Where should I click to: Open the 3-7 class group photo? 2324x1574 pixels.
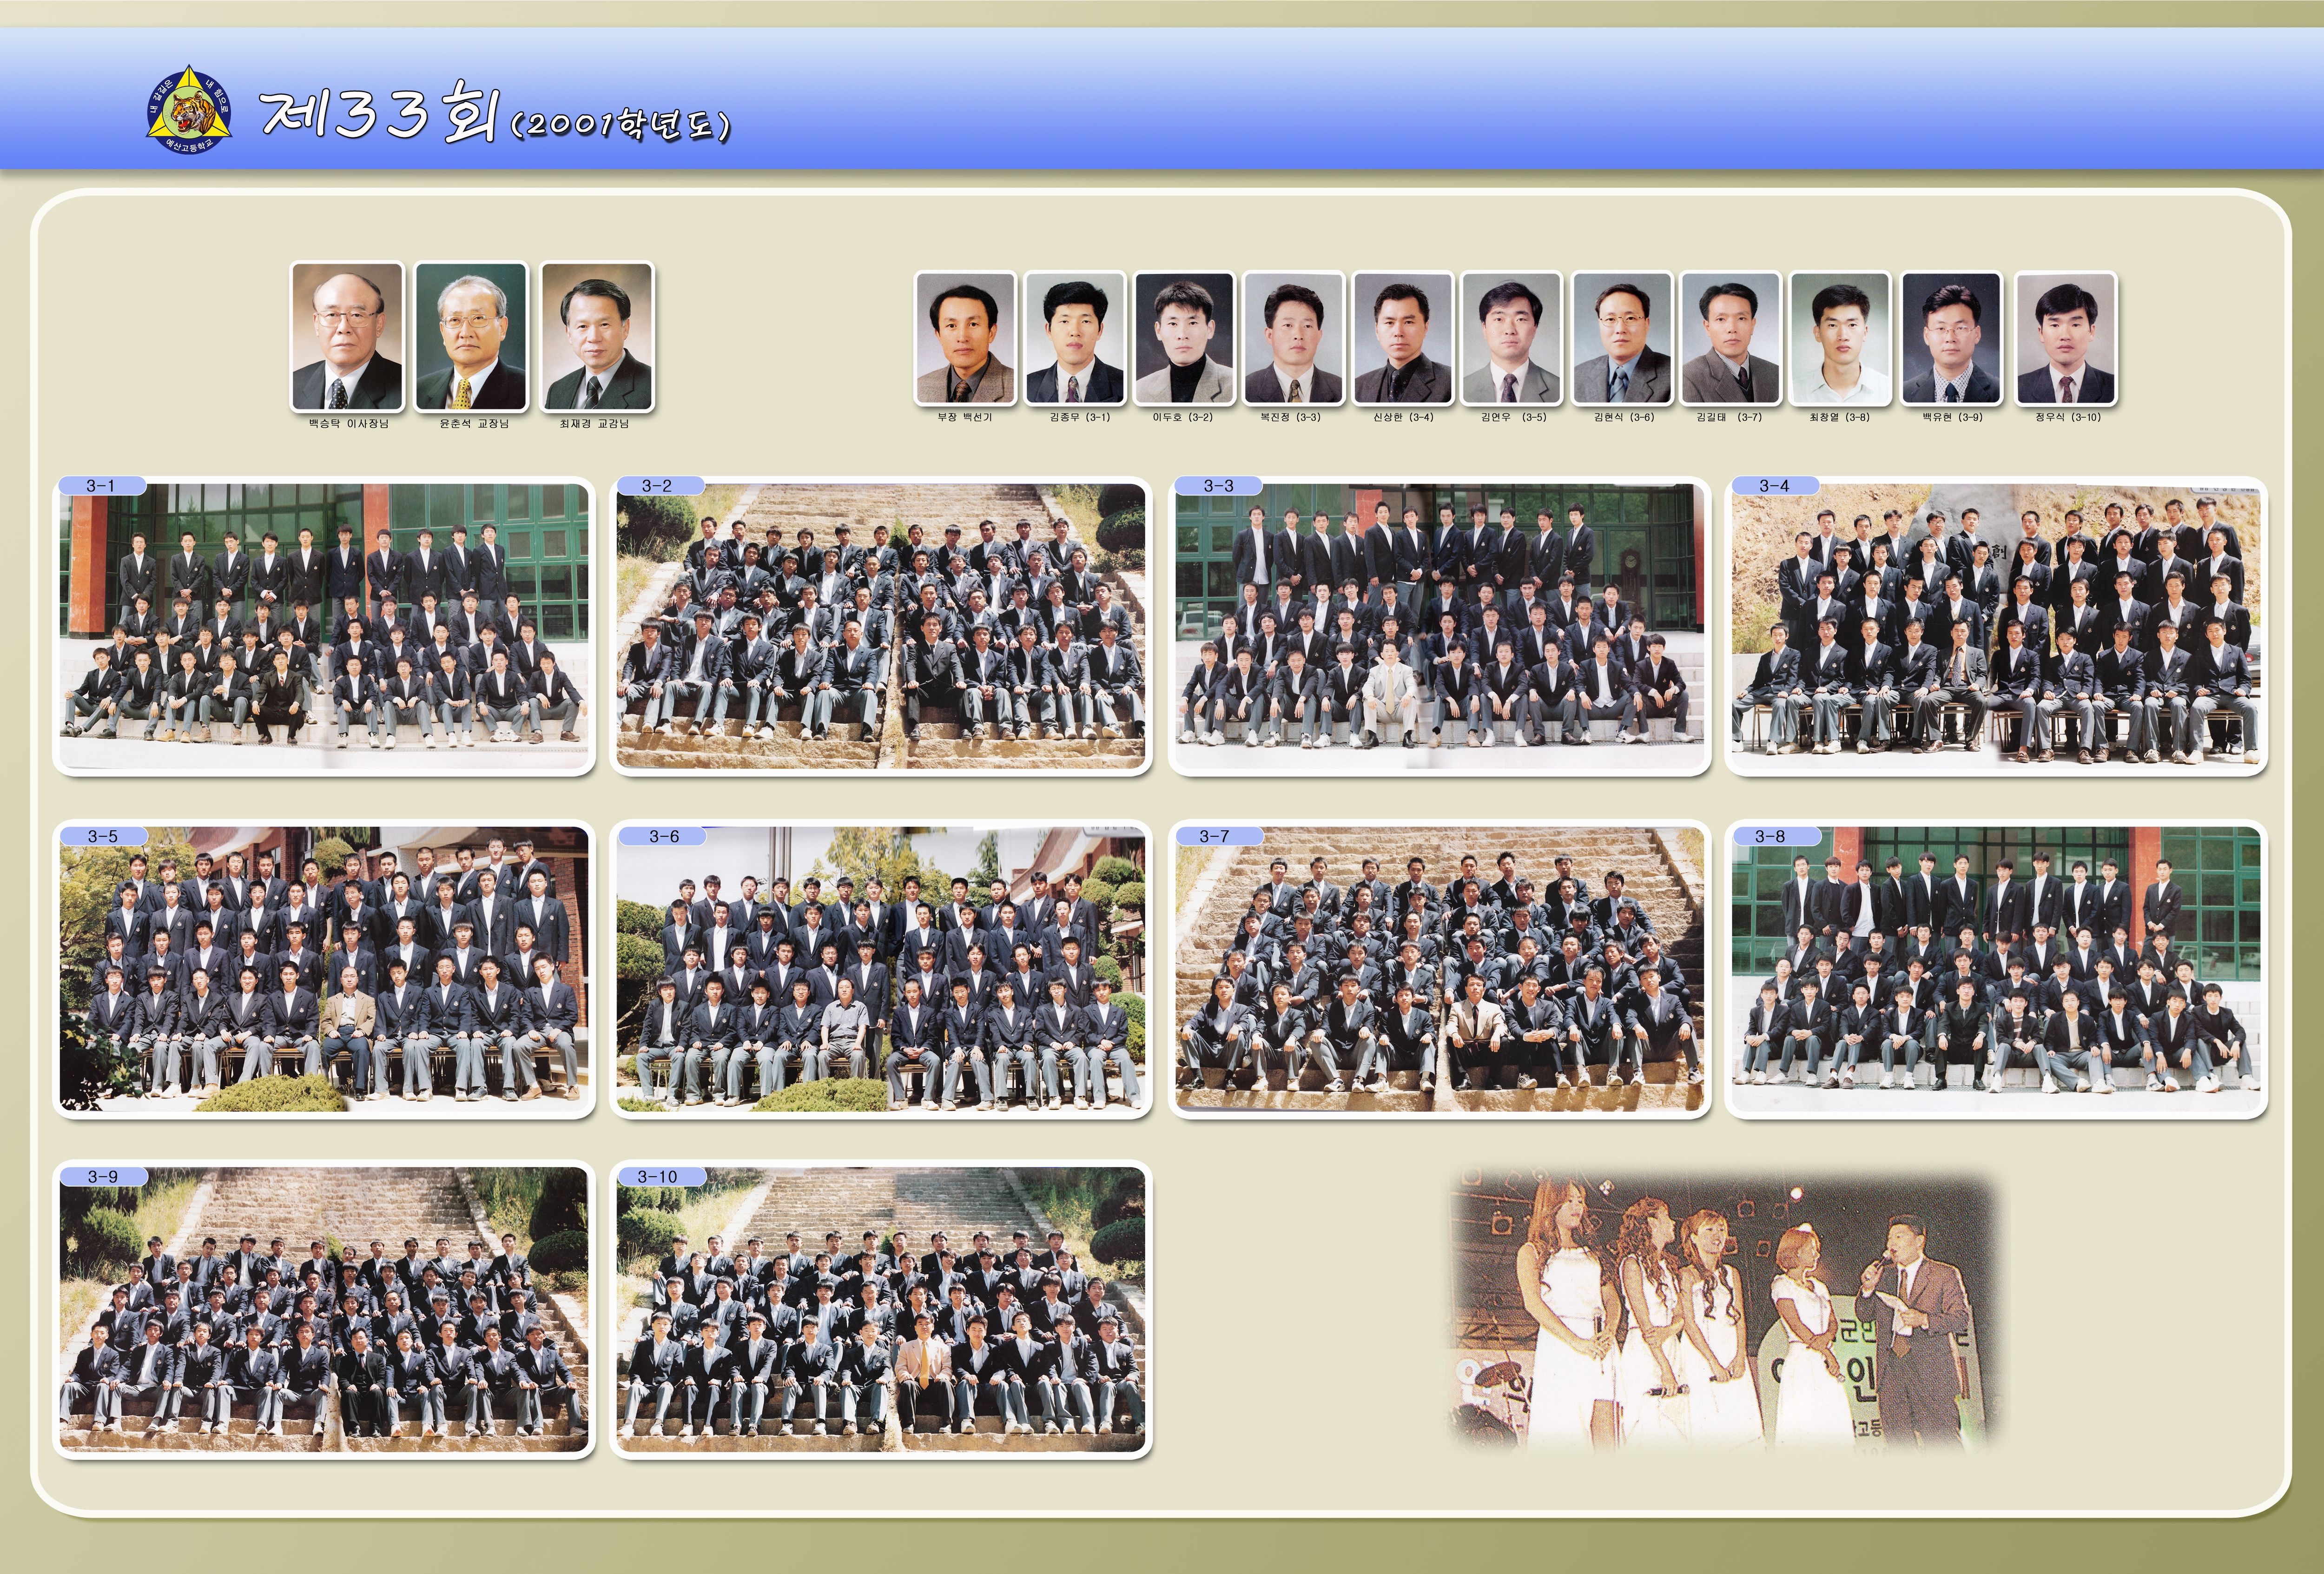[1439, 970]
